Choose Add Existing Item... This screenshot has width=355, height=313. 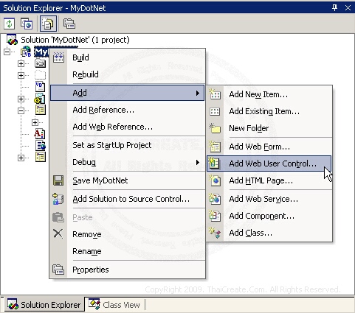tap(269, 111)
